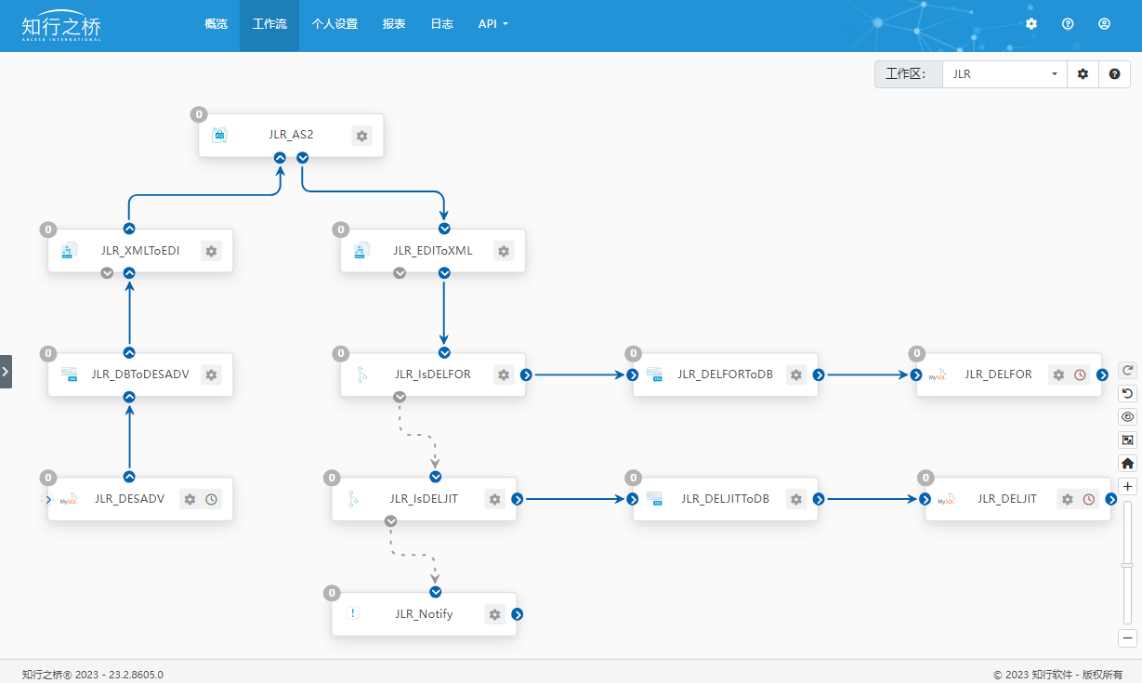
Task: Toggle the eye visibility icon in canvas toolbar
Action: (x=1127, y=416)
